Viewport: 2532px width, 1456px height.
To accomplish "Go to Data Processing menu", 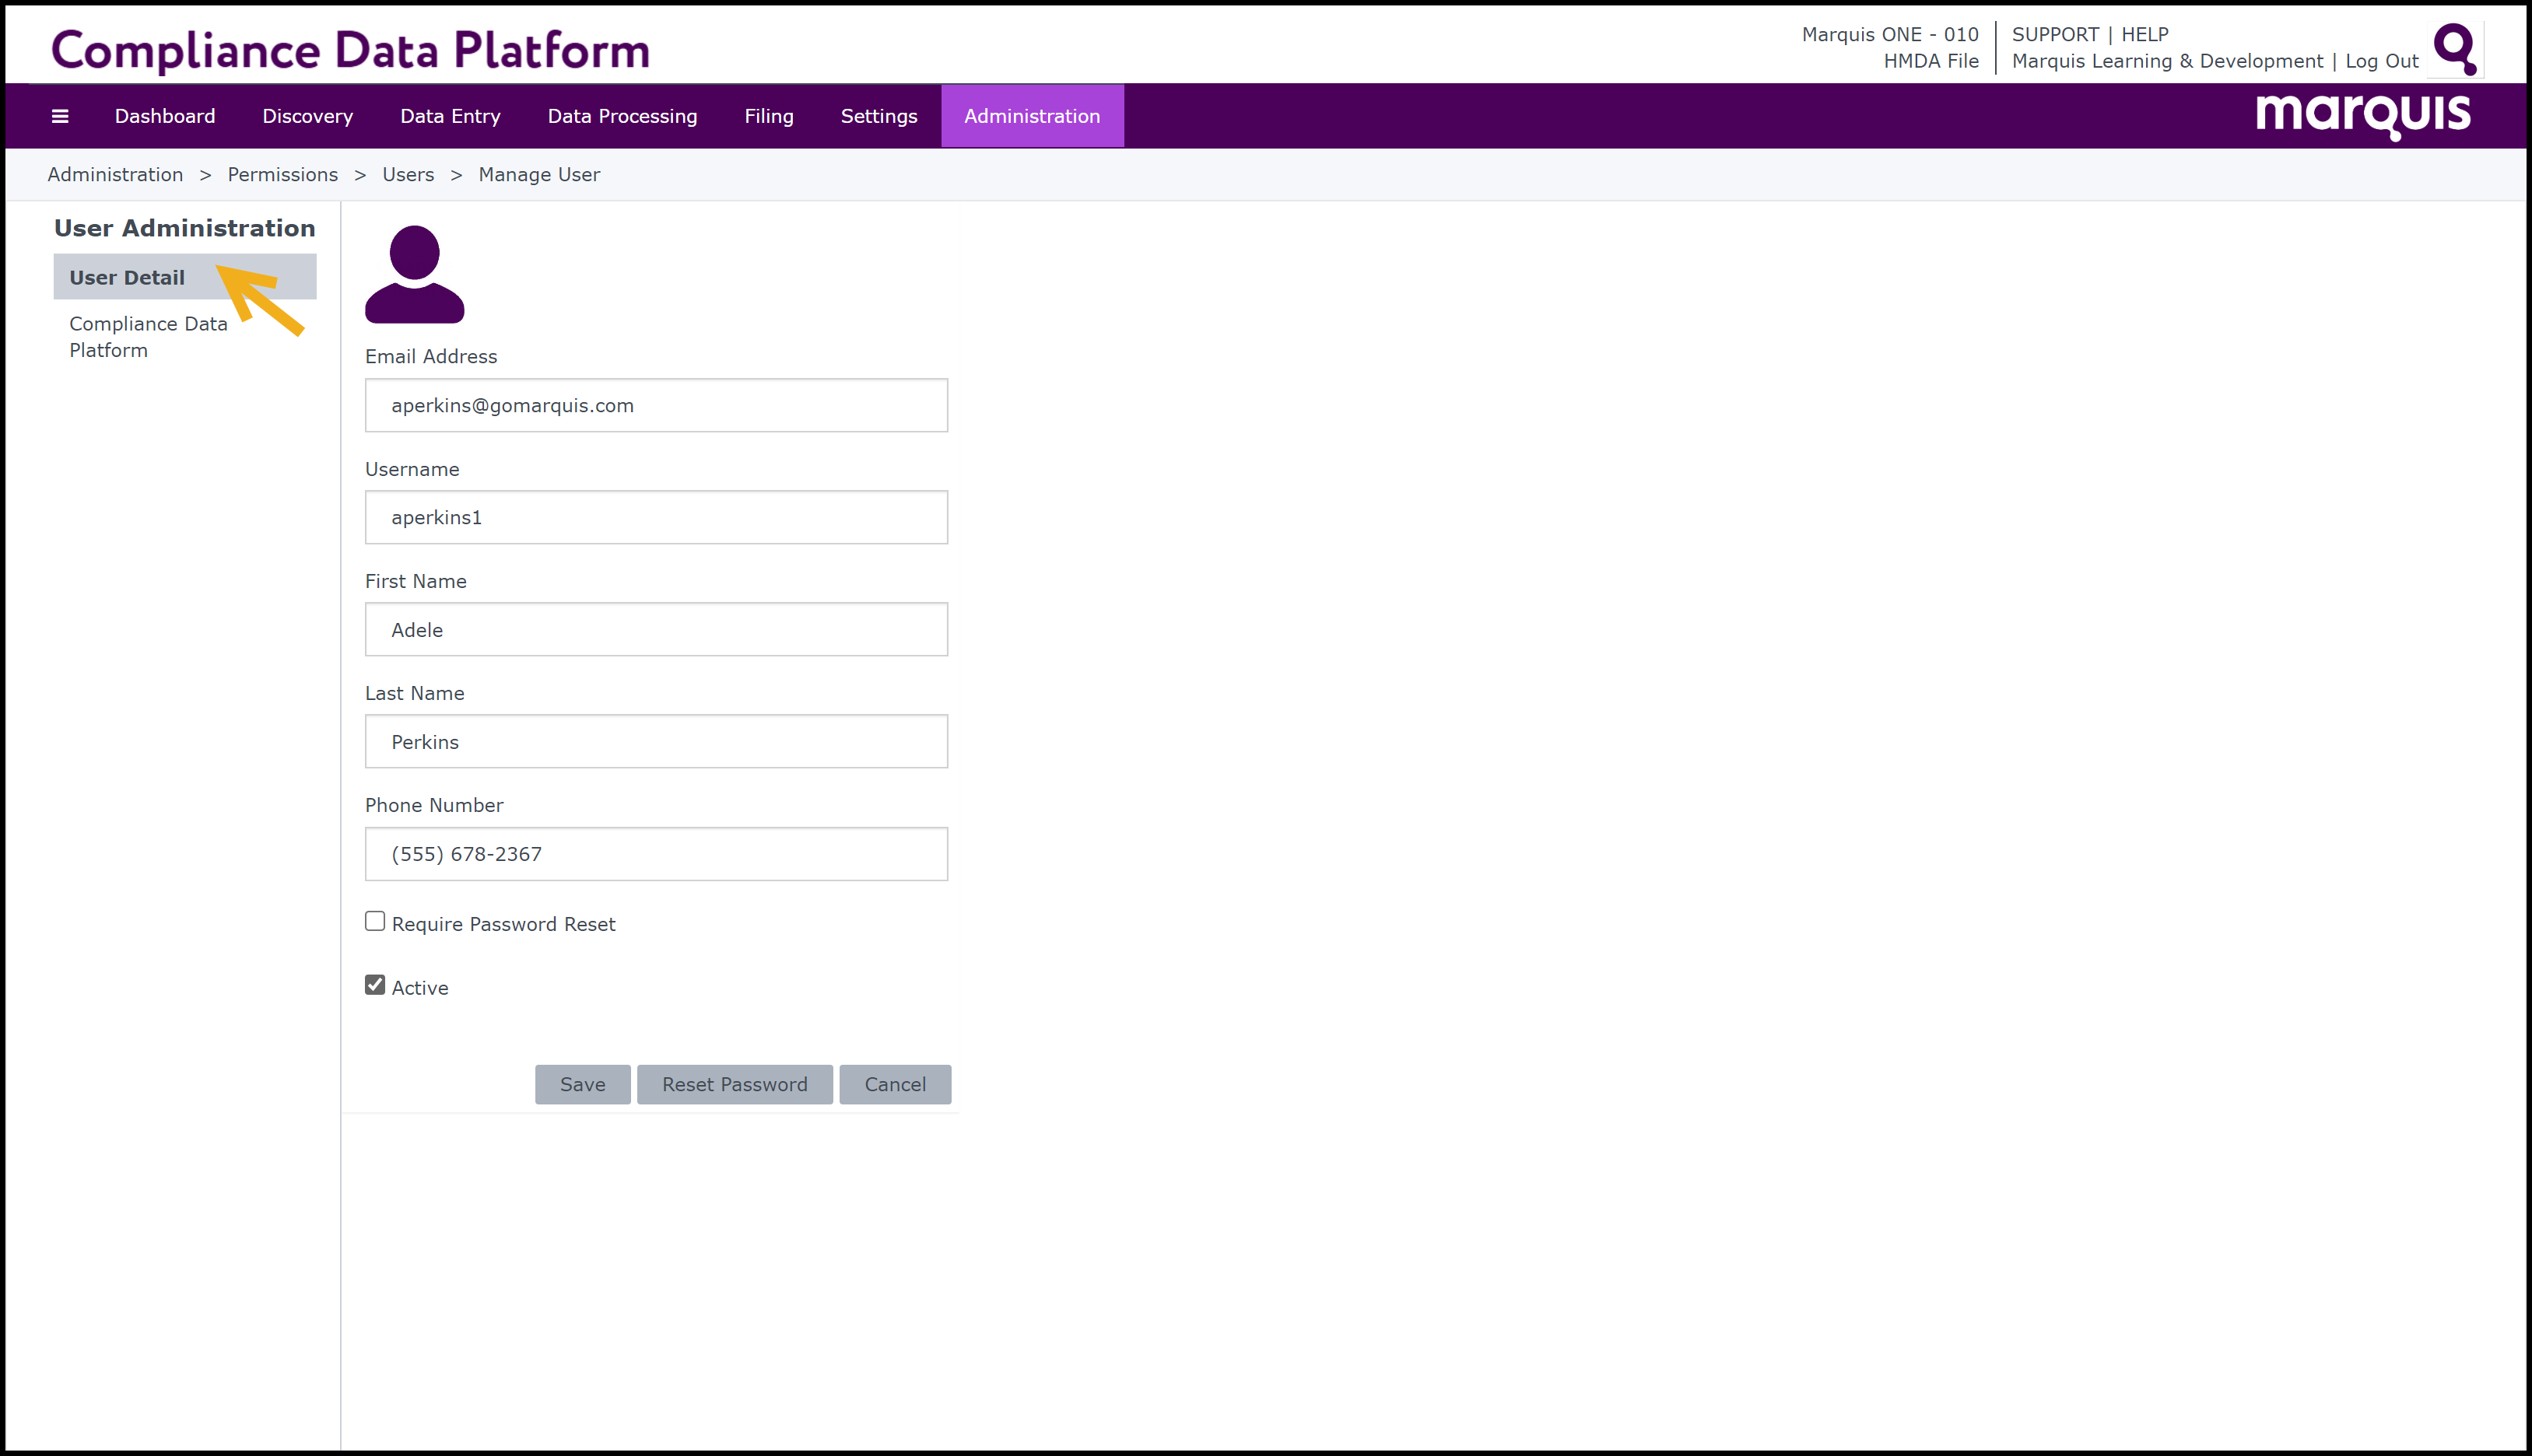I will click(621, 116).
